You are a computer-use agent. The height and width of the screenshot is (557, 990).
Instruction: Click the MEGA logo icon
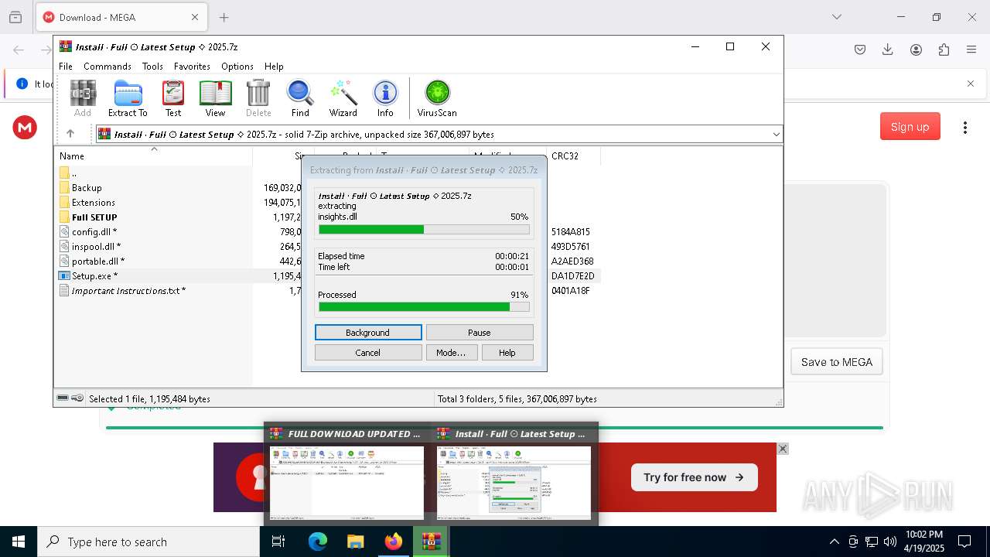[25, 128]
